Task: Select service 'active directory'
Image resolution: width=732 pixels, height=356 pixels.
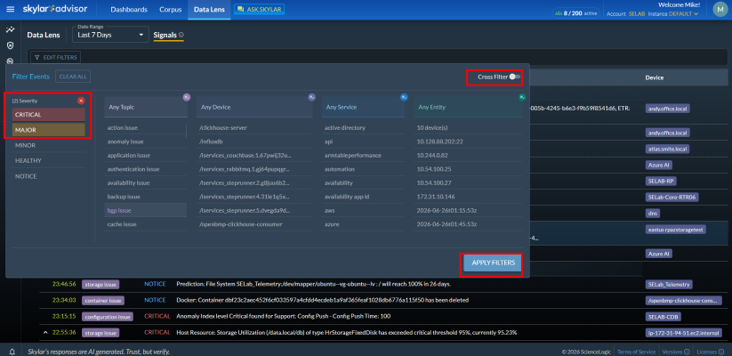Action: click(x=363, y=127)
